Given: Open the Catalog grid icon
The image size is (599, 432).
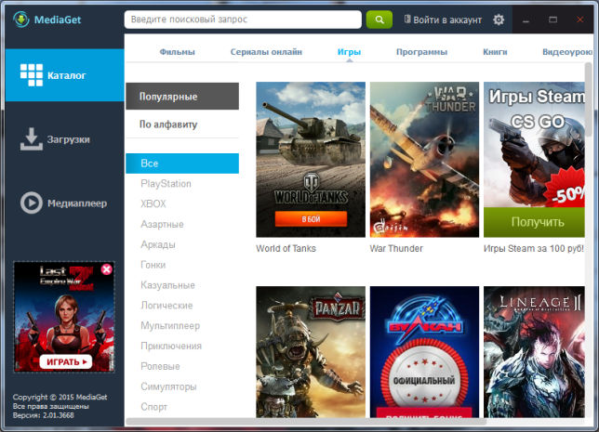Looking at the screenshot, I should pyautogui.click(x=32, y=75).
